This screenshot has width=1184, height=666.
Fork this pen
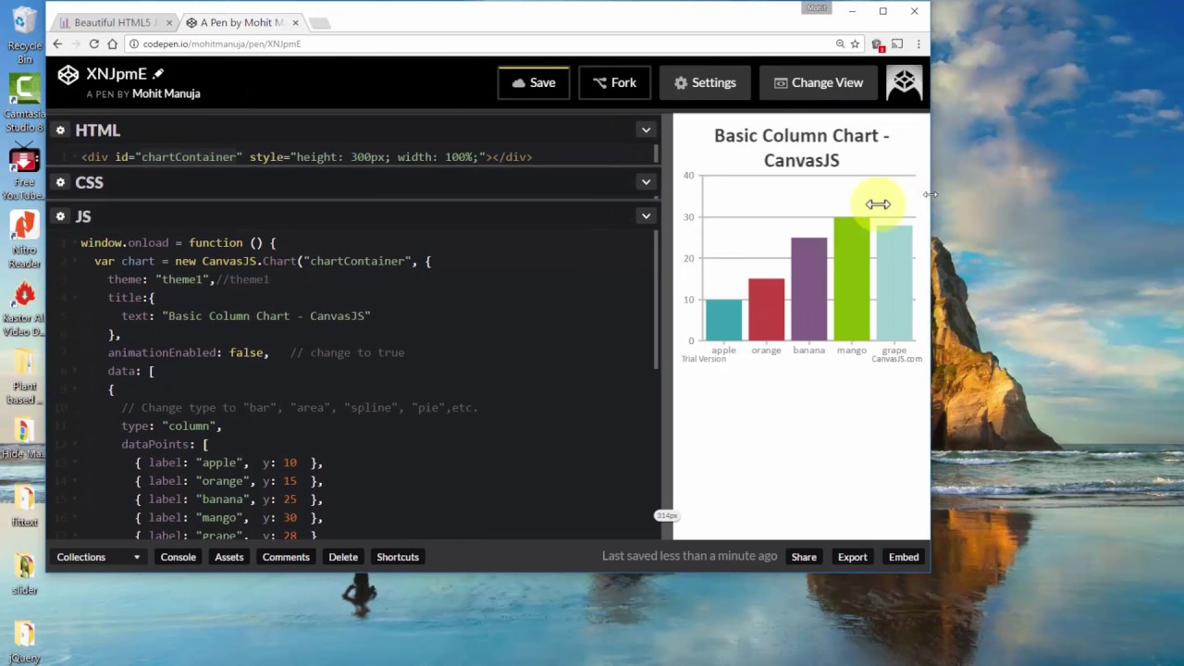pos(614,82)
